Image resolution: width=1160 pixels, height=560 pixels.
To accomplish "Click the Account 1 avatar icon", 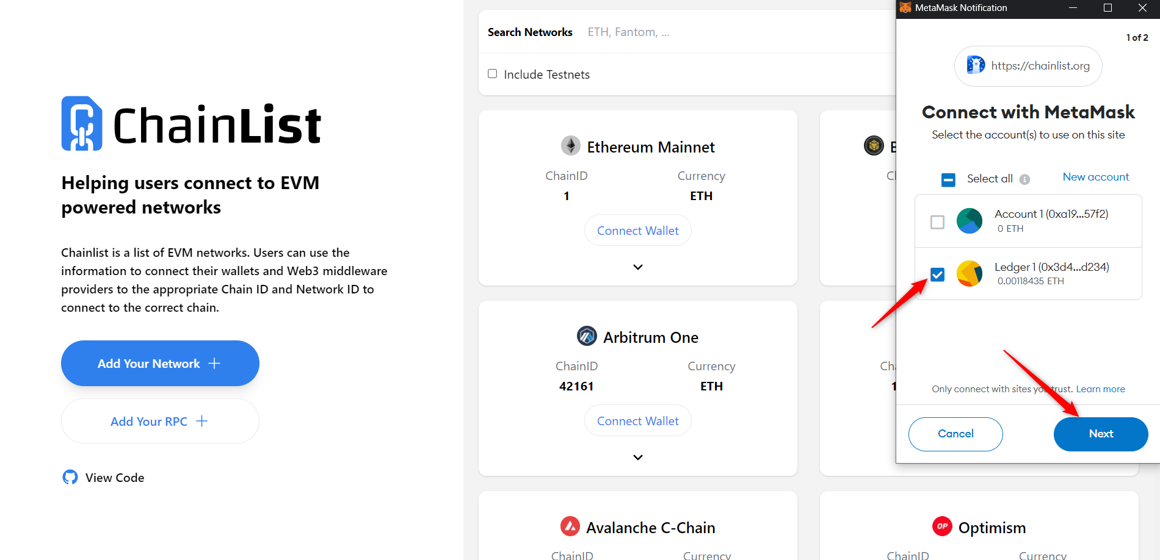I will pos(970,221).
